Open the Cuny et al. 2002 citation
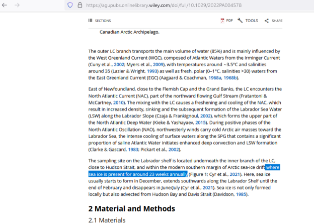 [x=119, y=65]
